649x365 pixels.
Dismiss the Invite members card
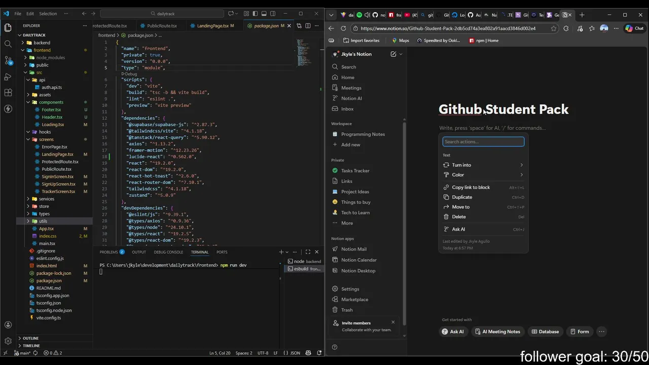pos(393,322)
